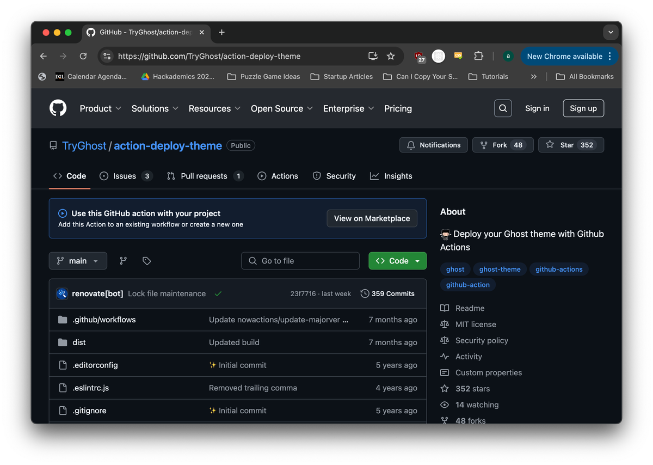Click the GitHub Octocat logo
This screenshot has width=653, height=465.
point(58,108)
